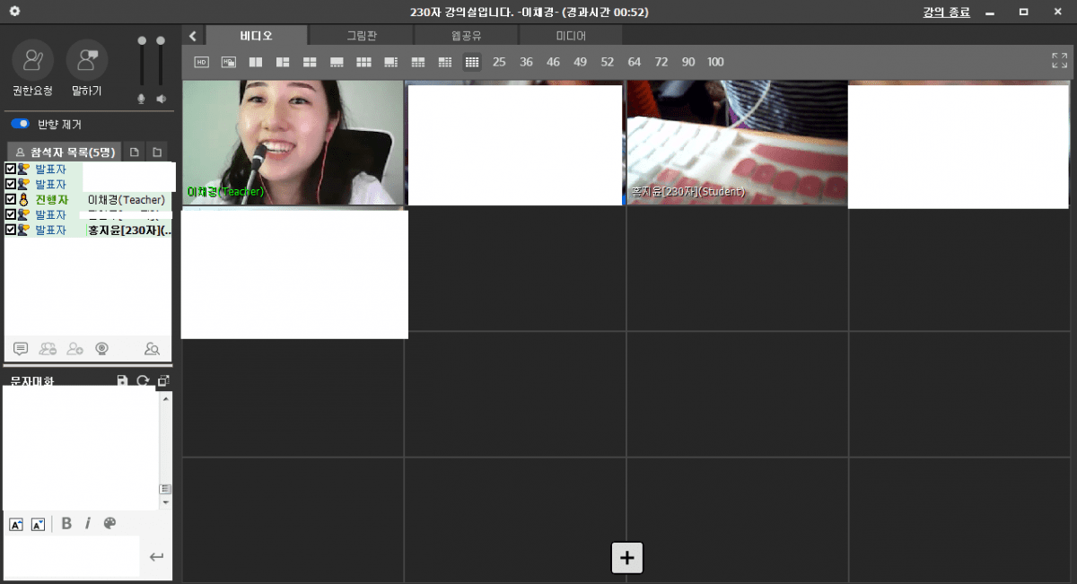This screenshot has width=1077, height=584.
Task: Select the HD video layout icon
Action: pos(201,62)
